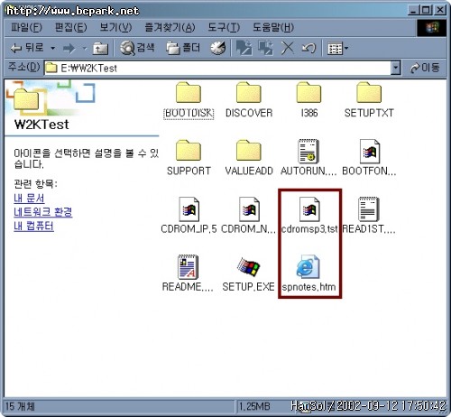Open the history clock icon
451x417 pixels.
pyautogui.click(x=218, y=48)
